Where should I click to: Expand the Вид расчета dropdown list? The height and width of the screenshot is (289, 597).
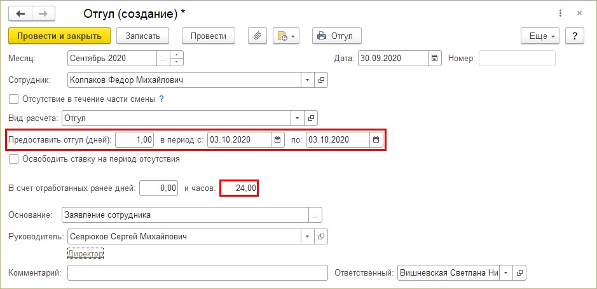point(297,118)
